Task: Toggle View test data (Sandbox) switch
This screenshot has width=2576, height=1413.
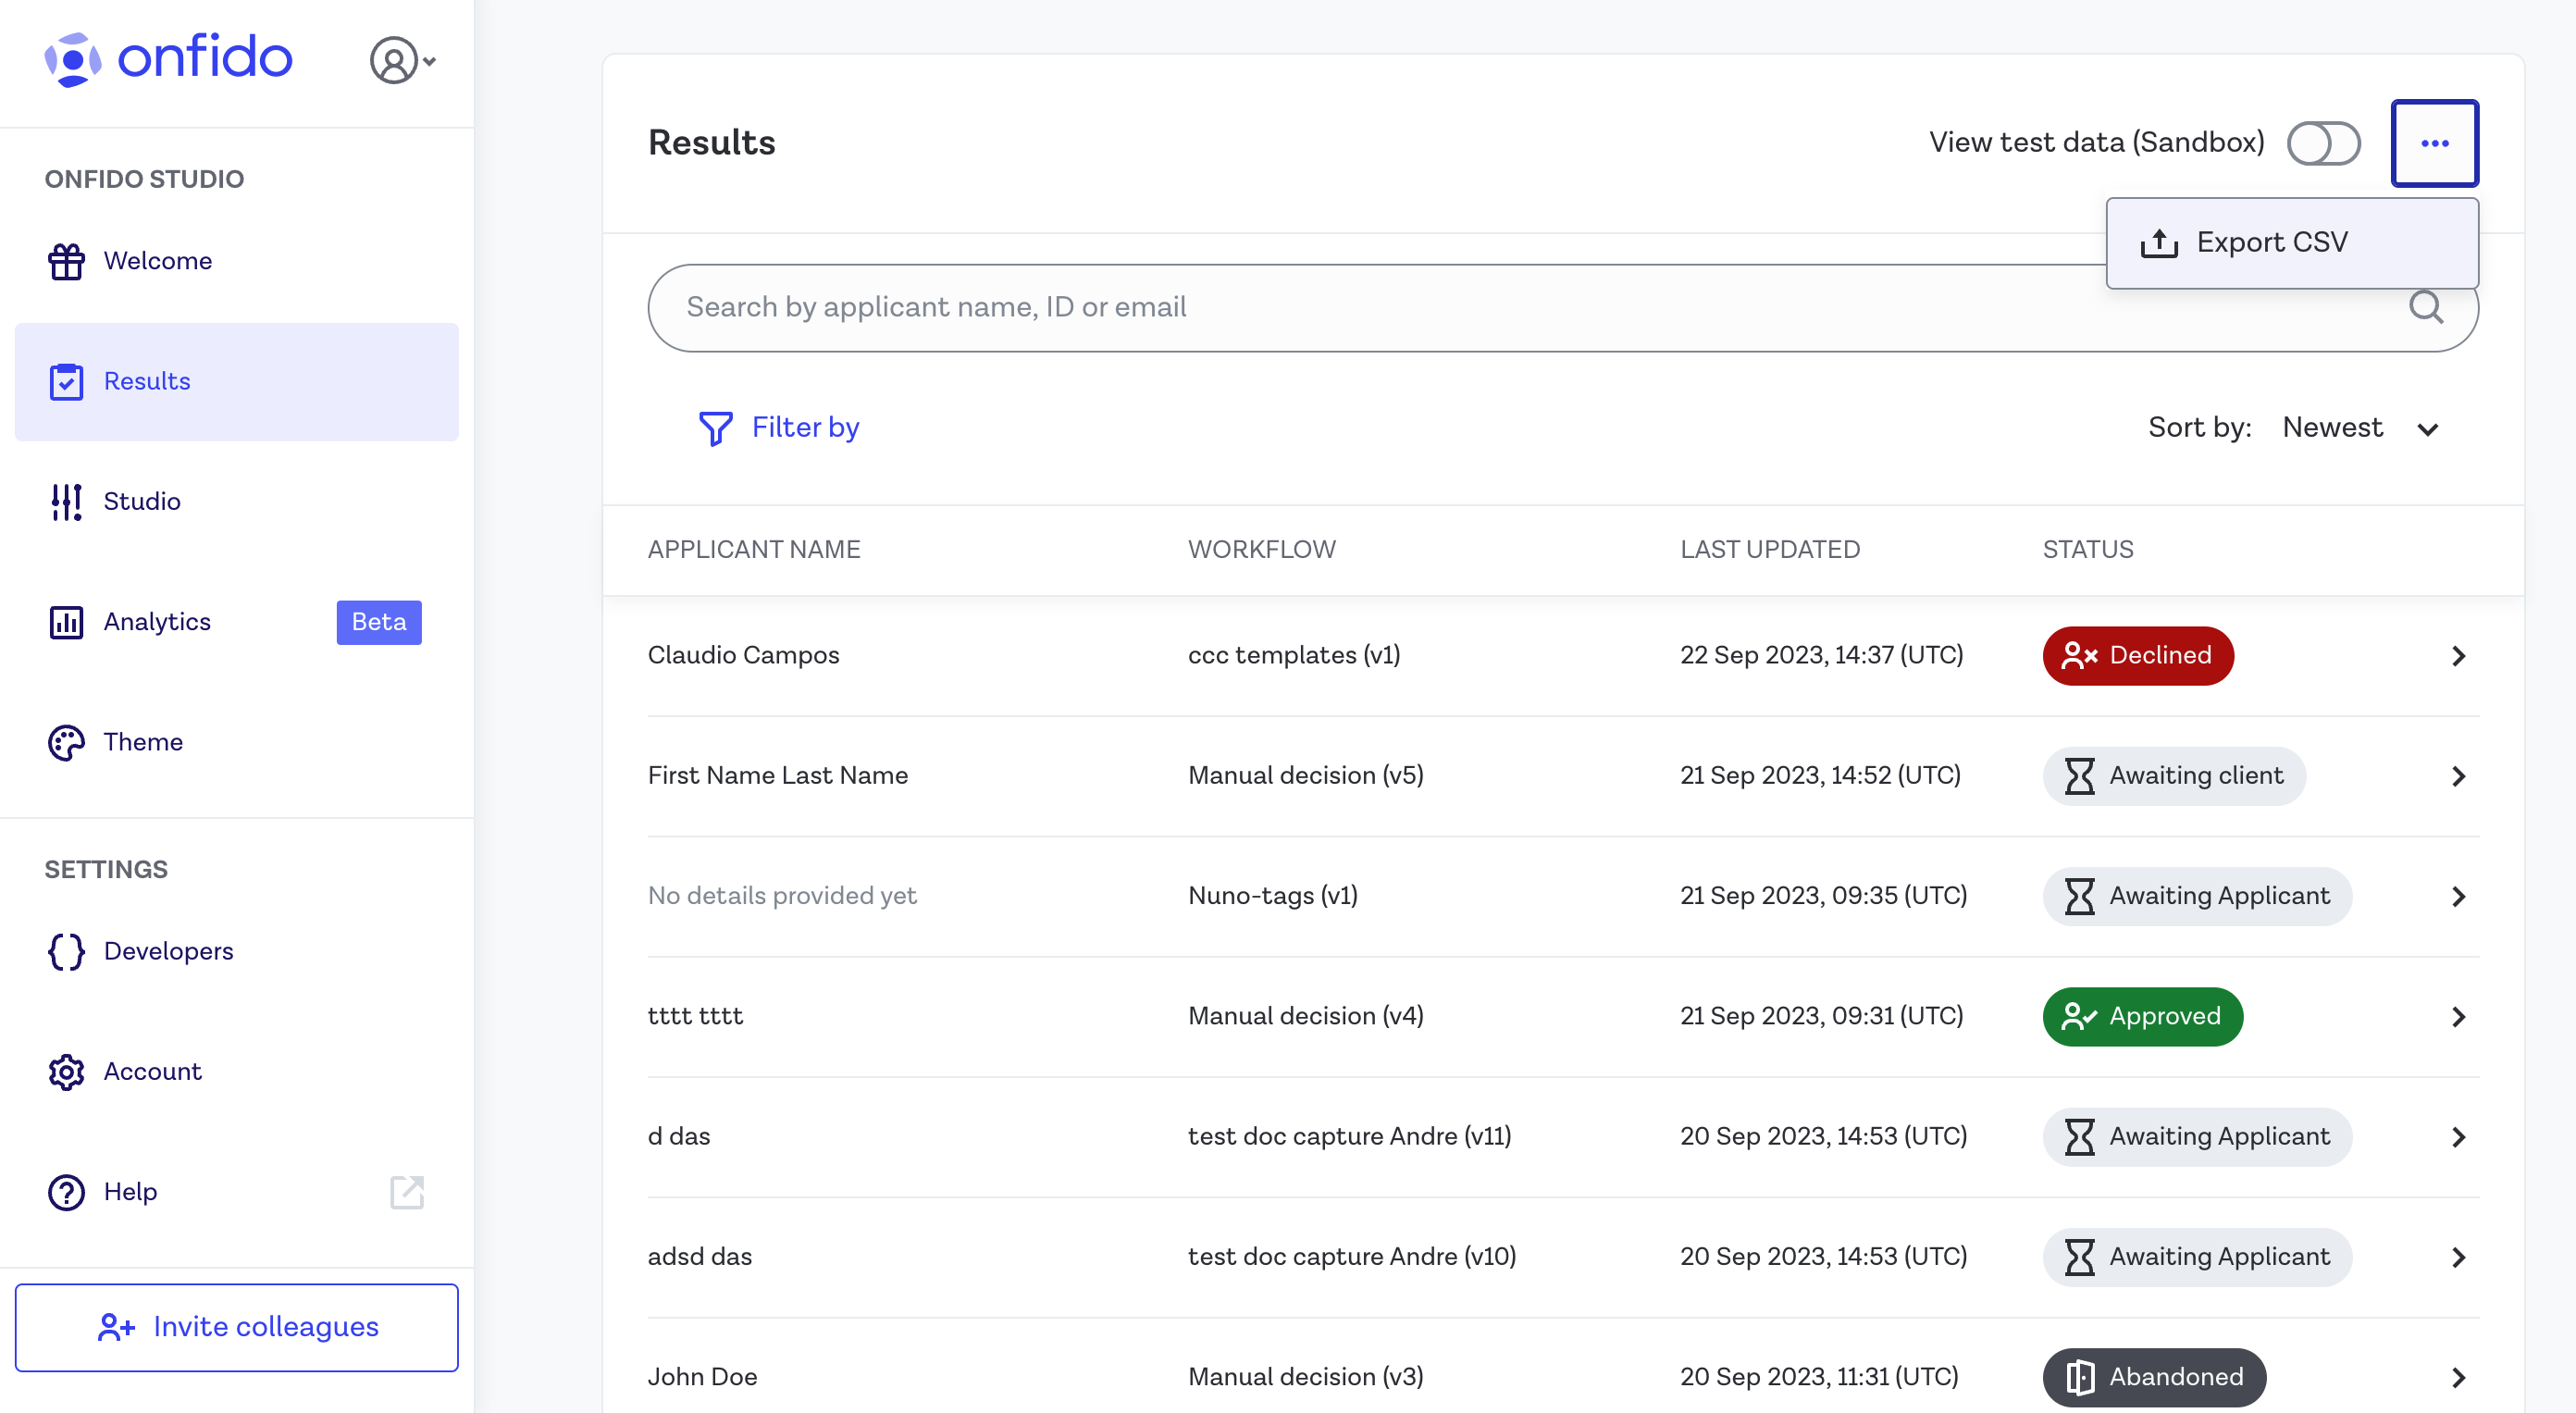Action: pyautogui.click(x=2324, y=143)
